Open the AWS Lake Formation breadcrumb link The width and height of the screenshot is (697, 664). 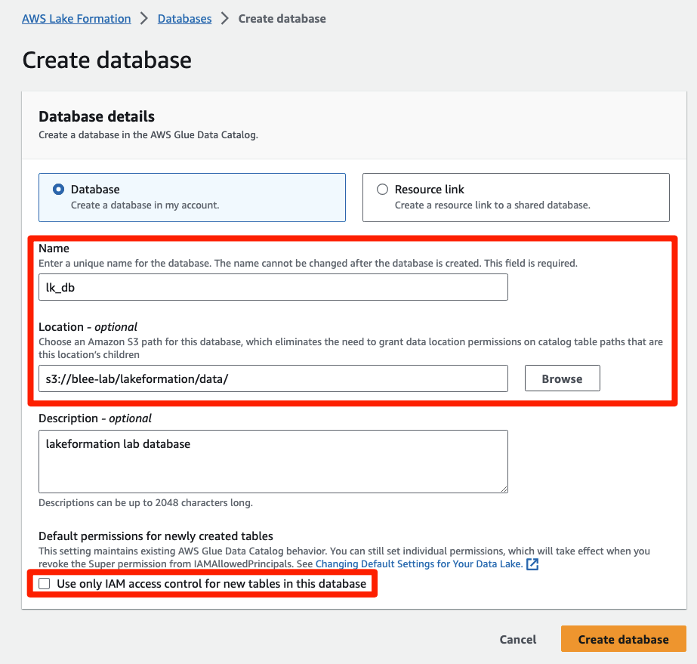(x=76, y=19)
